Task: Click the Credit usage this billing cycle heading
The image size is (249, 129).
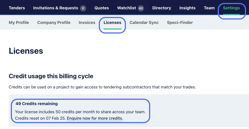Action: point(51,76)
